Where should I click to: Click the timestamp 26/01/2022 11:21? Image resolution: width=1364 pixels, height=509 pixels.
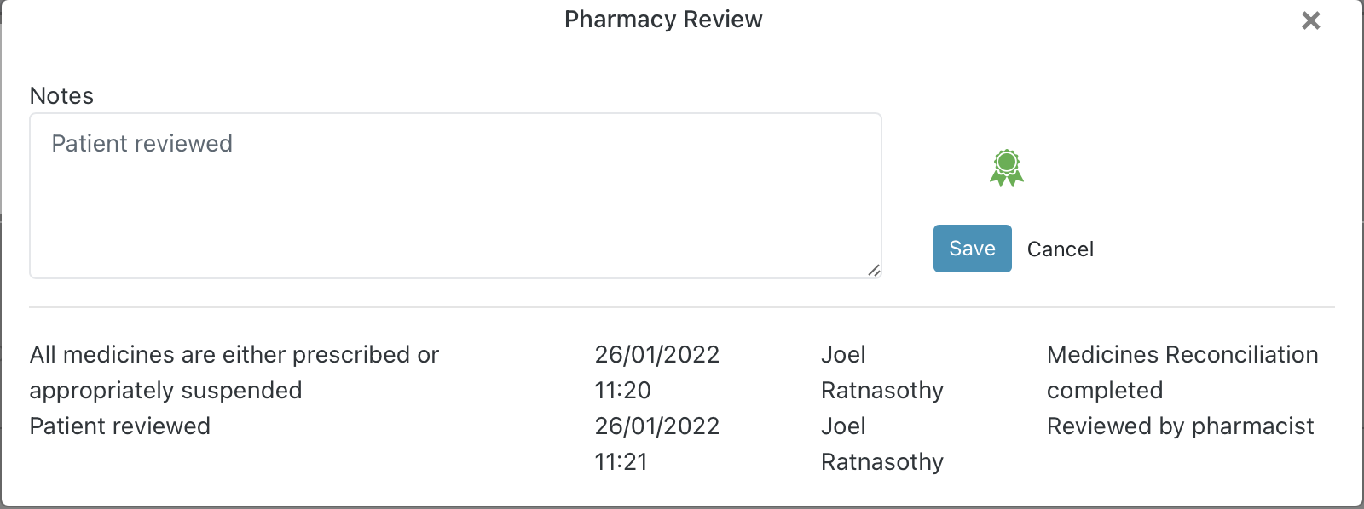[657, 443]
